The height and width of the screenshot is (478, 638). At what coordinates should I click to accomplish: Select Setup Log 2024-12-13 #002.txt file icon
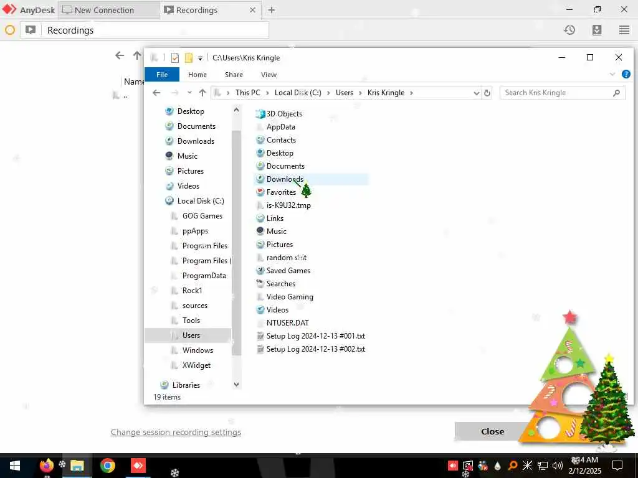[x=260, y=349]
